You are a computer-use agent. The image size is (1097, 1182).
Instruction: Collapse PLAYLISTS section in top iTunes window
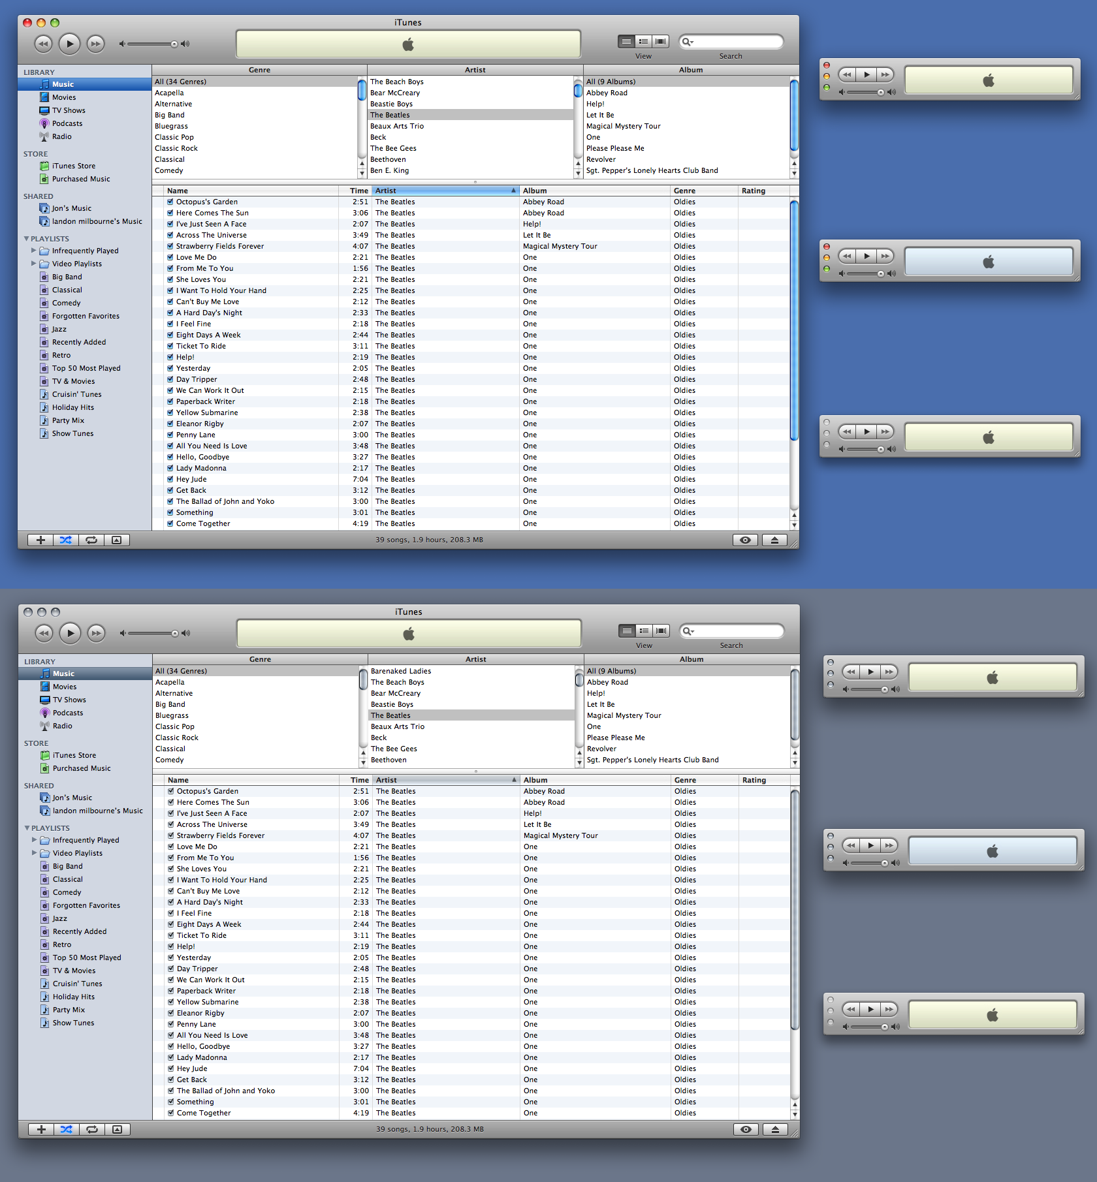[x=26, y=239]
